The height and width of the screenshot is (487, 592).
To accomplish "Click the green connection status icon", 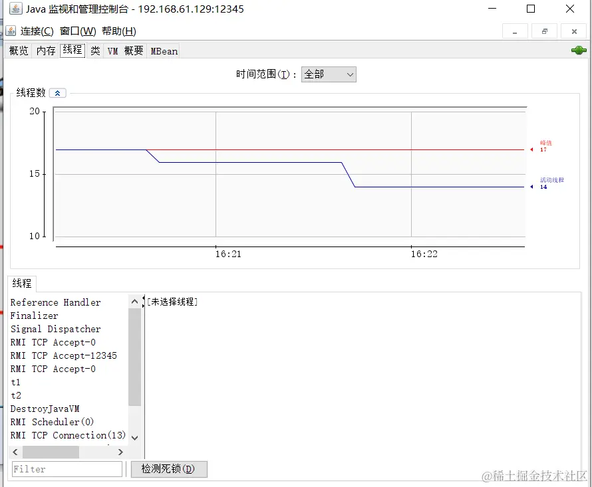I will pos(578,50).
